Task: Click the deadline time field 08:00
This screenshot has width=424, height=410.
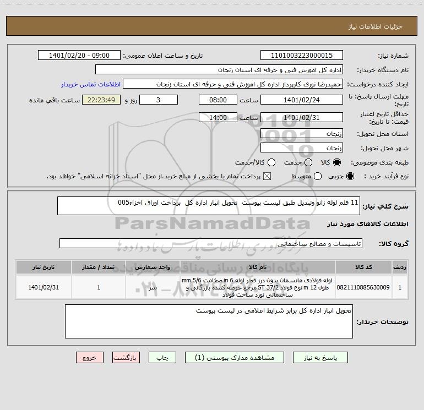Action: click(218, 100)
